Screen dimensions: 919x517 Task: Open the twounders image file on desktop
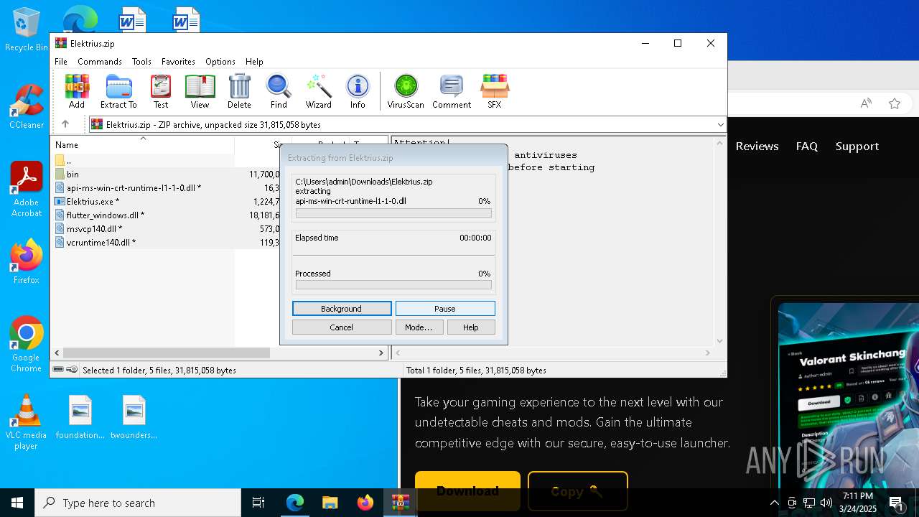point(134,417)
